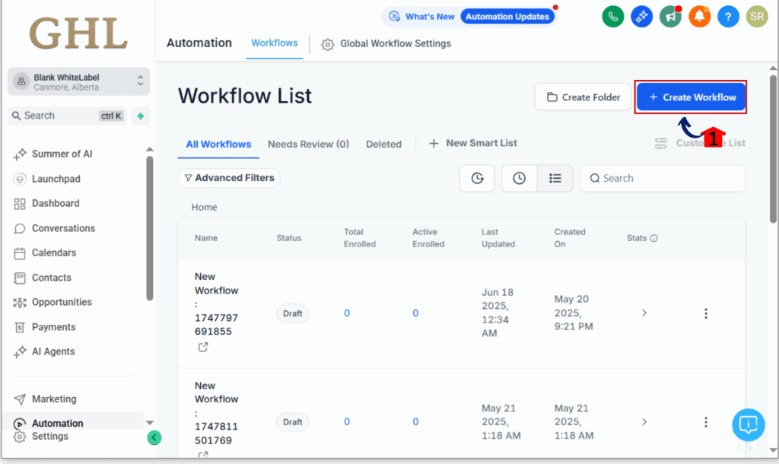Select the clock view icon button
The height and width of the screenshot is (464, 779).
point(519,178)
